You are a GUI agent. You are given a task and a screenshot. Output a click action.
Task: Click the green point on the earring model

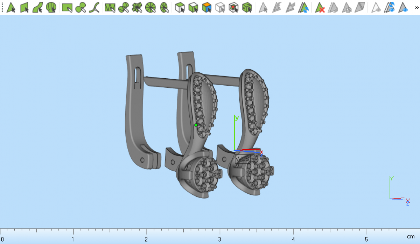pos(196,125)
